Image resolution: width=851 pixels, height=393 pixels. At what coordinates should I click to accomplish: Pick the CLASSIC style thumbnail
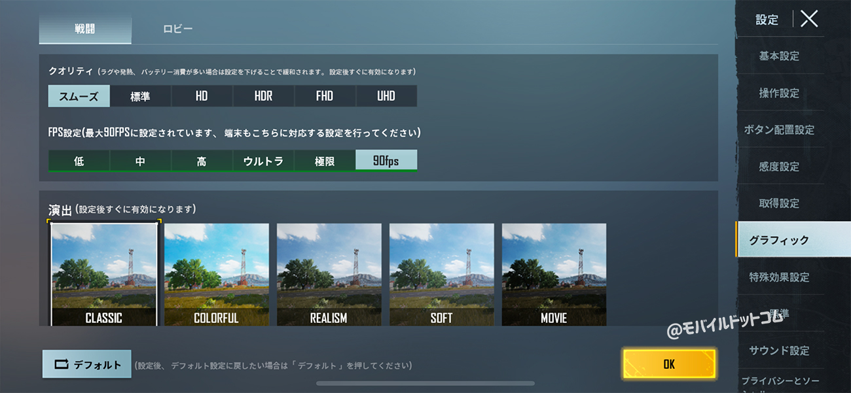[104, 274]
